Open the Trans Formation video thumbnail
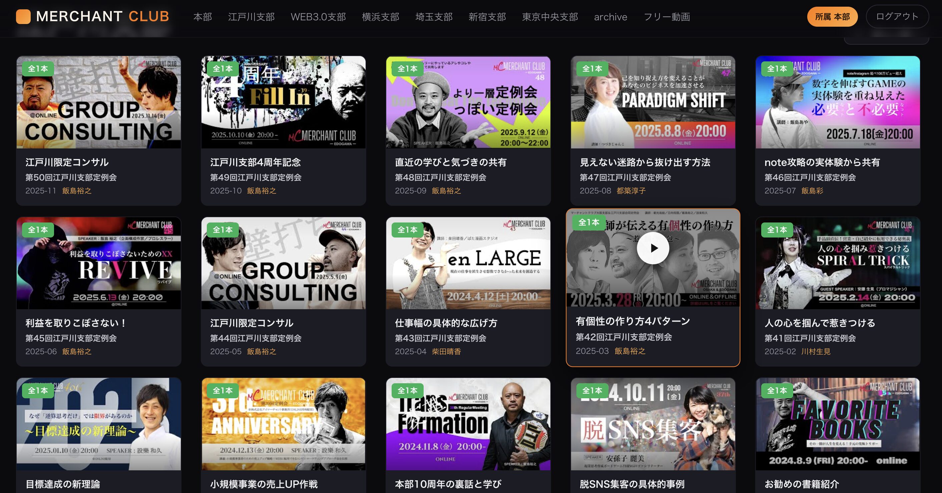Screen dimensions: 942x493 tap(468, 424)
